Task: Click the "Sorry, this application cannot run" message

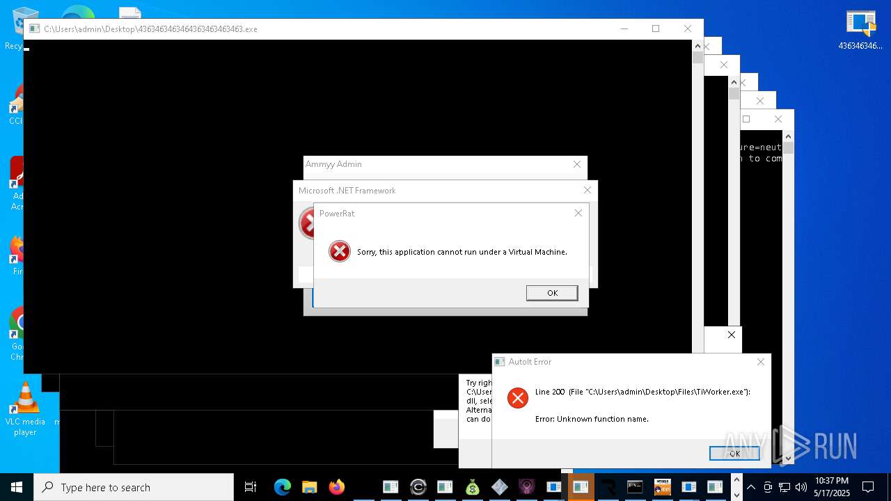Action: point(462,252)
